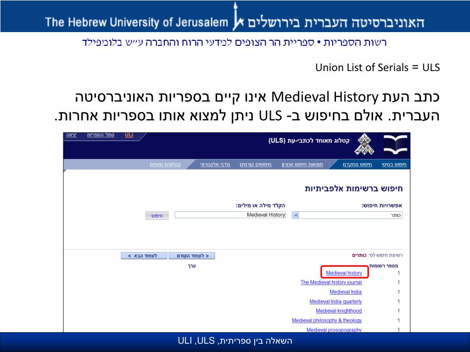The width and height of the screenshot is (470, 352).
Task: Click the חיפוש ברשימות אלפביתיות heading
Action: tap(354, 188)
